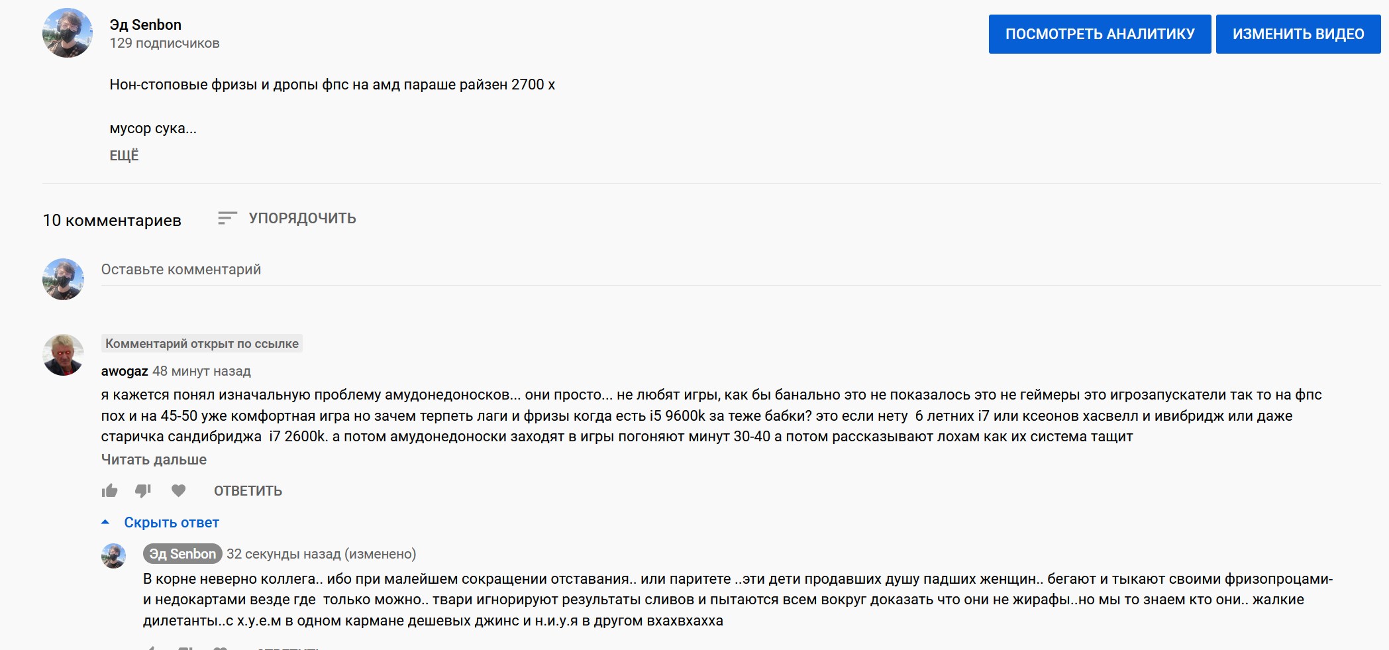This screenshot has height=650, width=1389.
Task: Click your avatar next to the comment box
Action: coord(63,279)
